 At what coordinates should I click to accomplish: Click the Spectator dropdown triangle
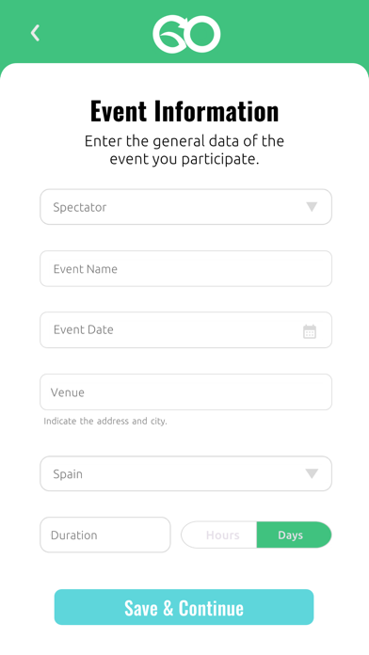[x=312, y=207]
